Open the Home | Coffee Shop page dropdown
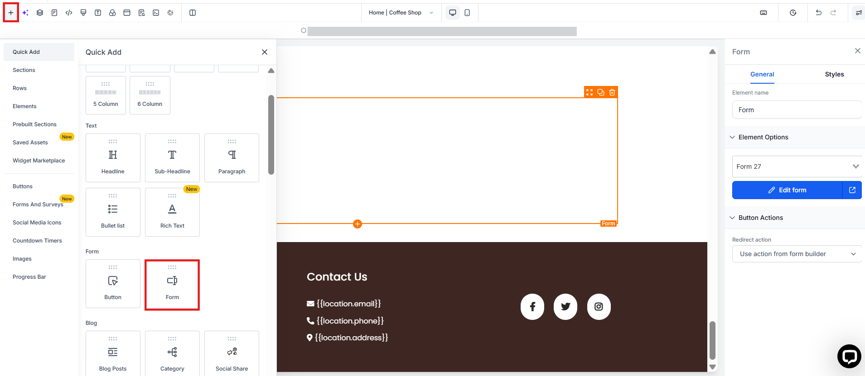Screen dimensions: 865x376 pyautogui.click(x=401, y=13)
